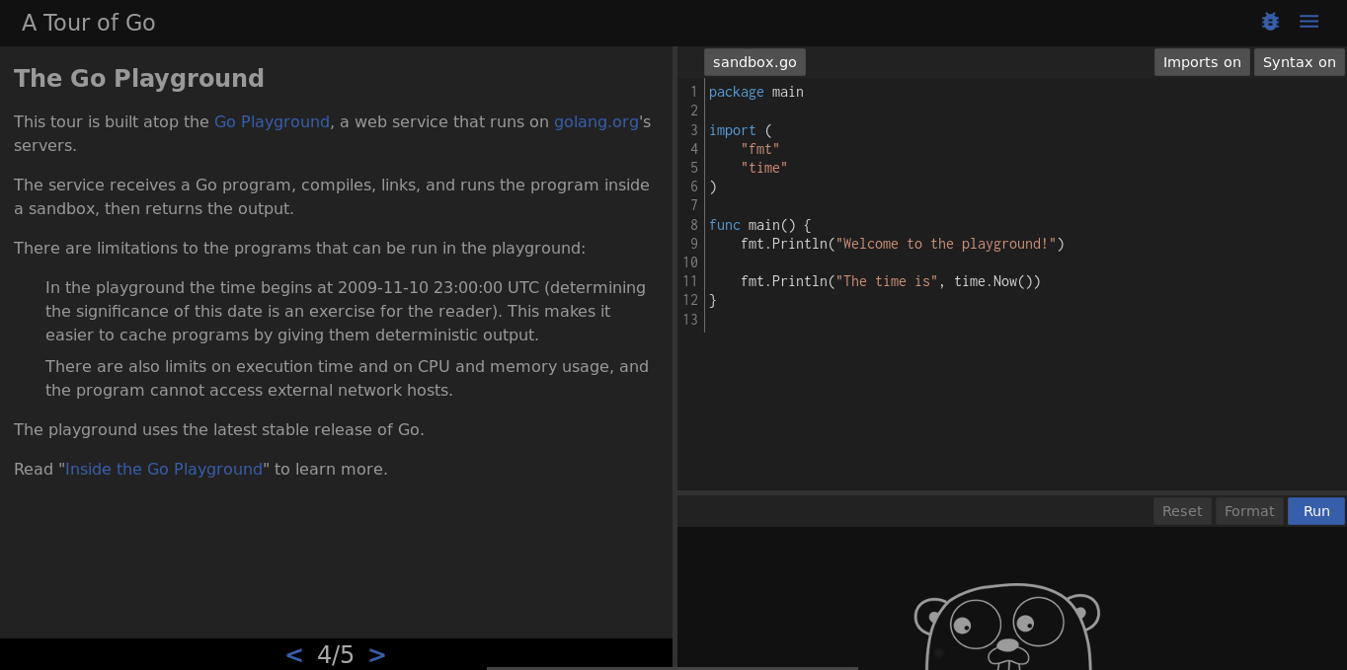Click the next lesson arrow

pos(376,654)
